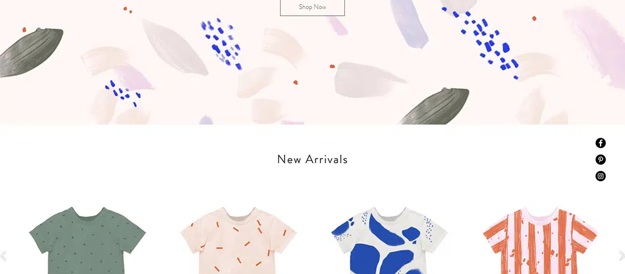
Task: Select the green speckled t-shirt product
Action: pyautogui.click(x=88, y=240)
